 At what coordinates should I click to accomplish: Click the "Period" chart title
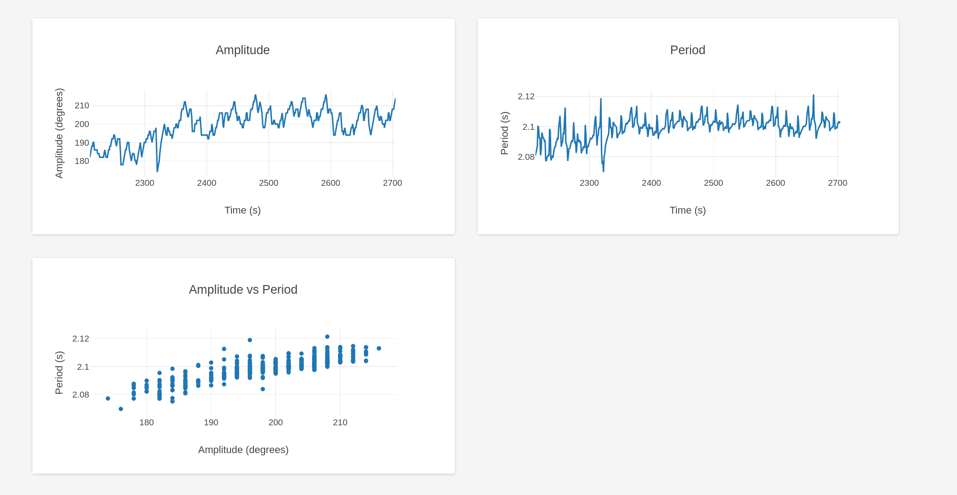[x=687, y=50]
